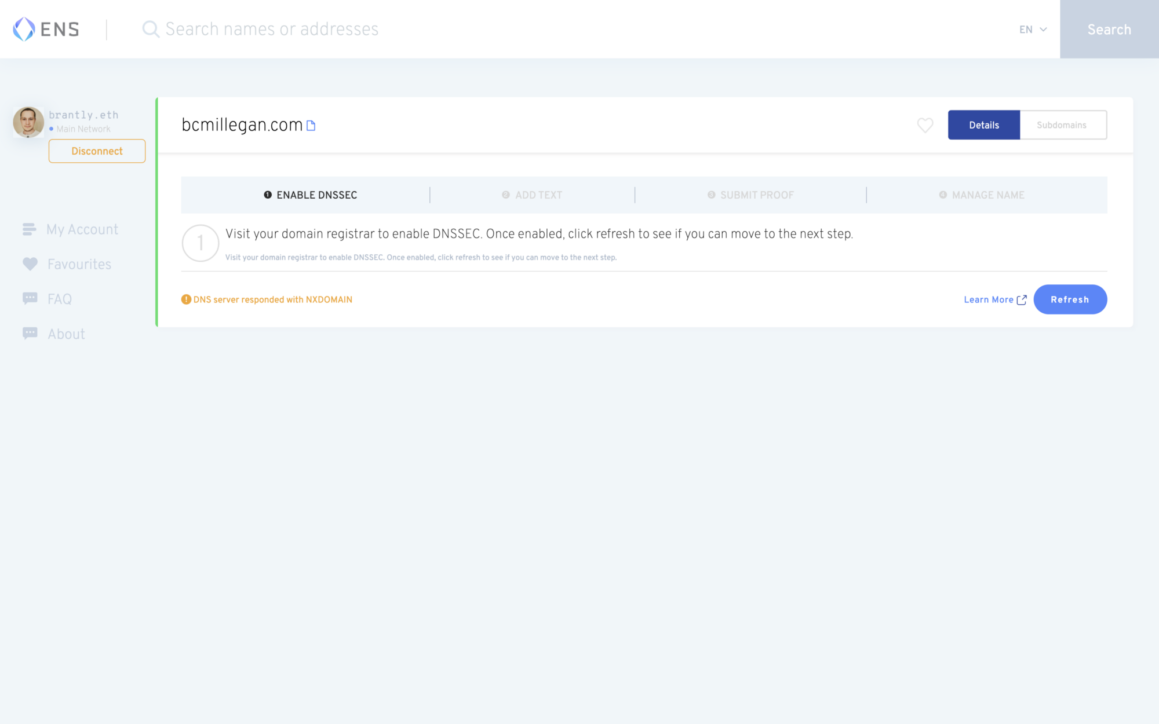Screen dimensions: 1159x724
Task: Click the FAQ chat bubble icon
Action: tap(30, 299)
